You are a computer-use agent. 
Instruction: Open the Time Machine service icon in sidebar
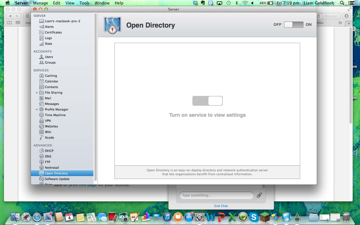(x=42, y=115)
